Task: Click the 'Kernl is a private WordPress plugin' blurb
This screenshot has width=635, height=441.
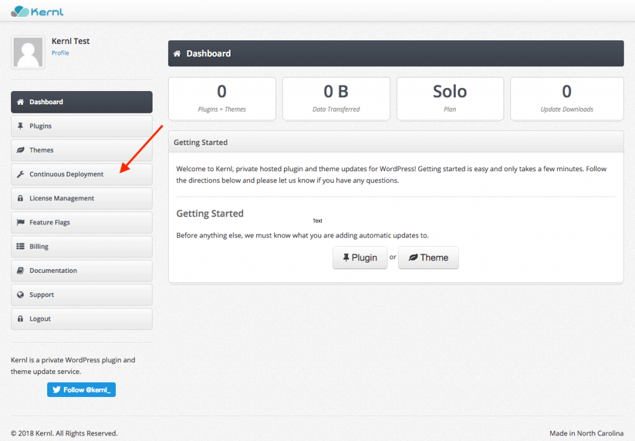Action: pos(73,366)
